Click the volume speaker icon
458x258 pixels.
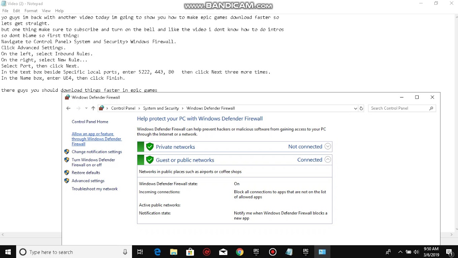click(x=416, y=252)
